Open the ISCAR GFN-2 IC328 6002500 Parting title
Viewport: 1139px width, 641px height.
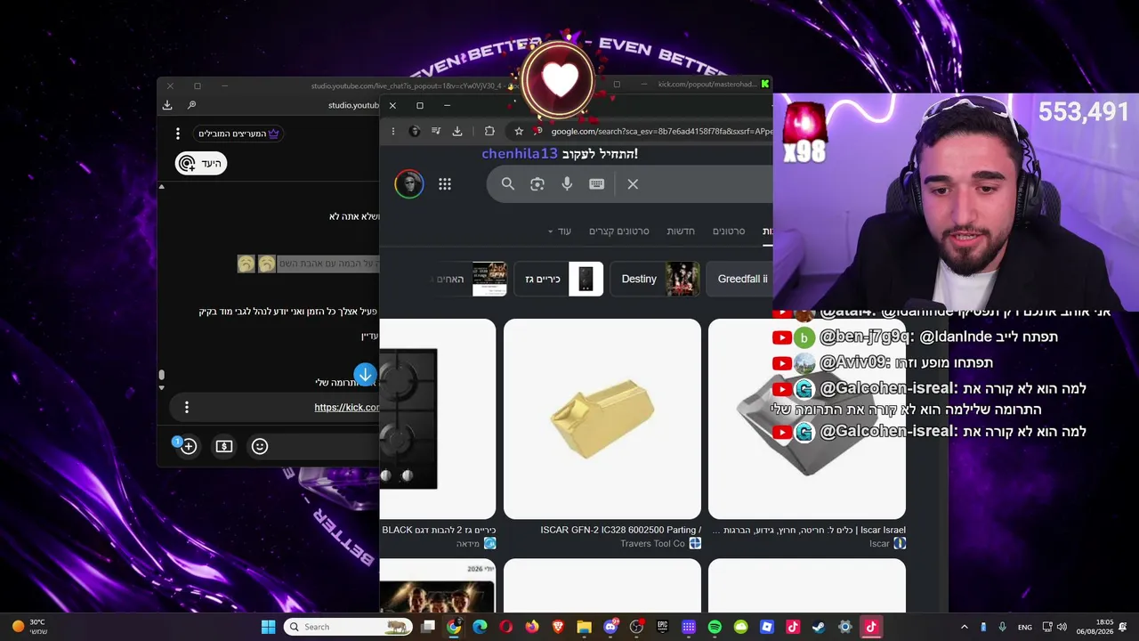tap(620, 530)
